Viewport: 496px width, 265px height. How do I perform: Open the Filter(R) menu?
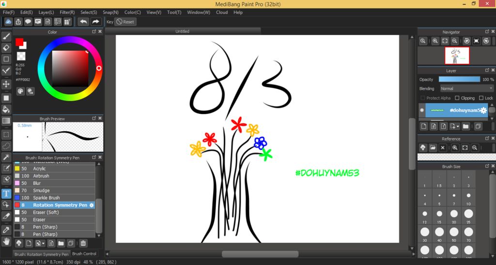pos(67,12)
